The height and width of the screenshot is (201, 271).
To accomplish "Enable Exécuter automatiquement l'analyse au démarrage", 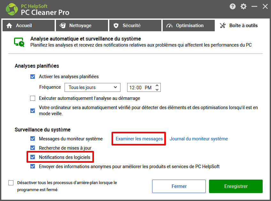I will 33,98.
